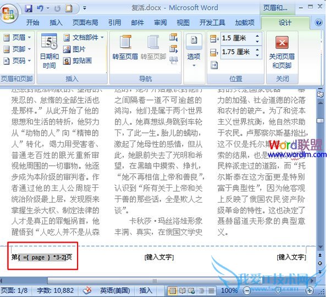Redo action in quick access toolbar
This screenshot has height=297, width=330.
tap(57, 8)
